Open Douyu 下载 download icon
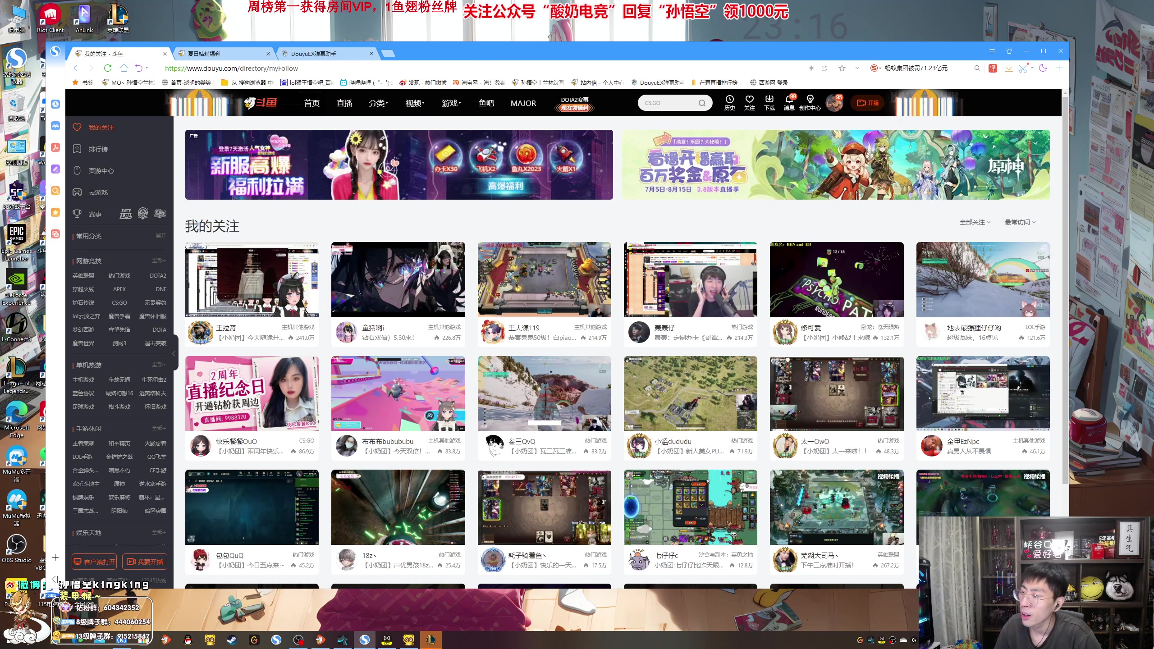This screenshot has width=1154, height=649. [x=769, y=103]
